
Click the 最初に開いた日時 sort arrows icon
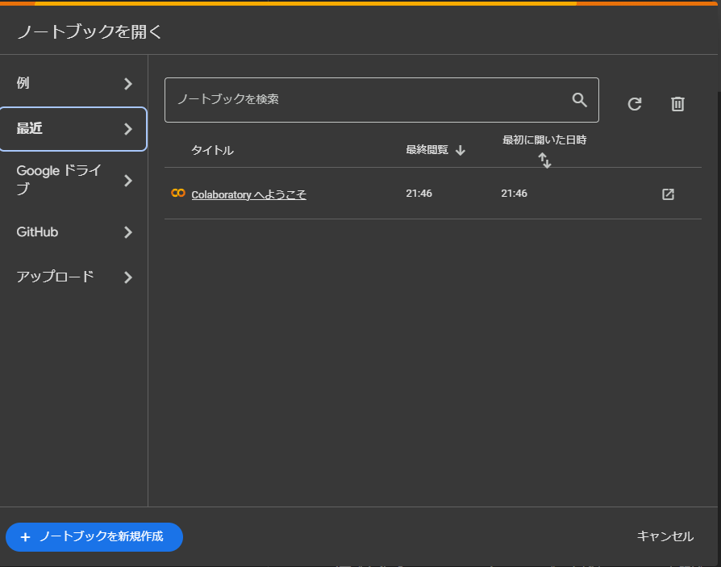click(x=545, y=161)
